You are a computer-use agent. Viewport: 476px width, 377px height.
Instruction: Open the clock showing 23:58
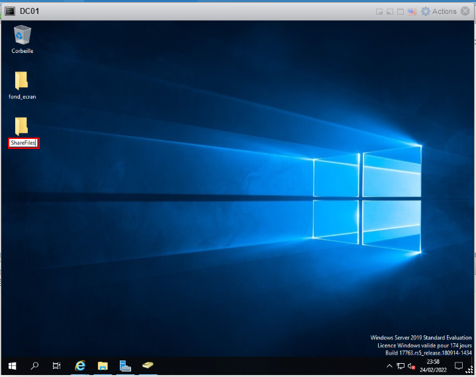point(434,366)
